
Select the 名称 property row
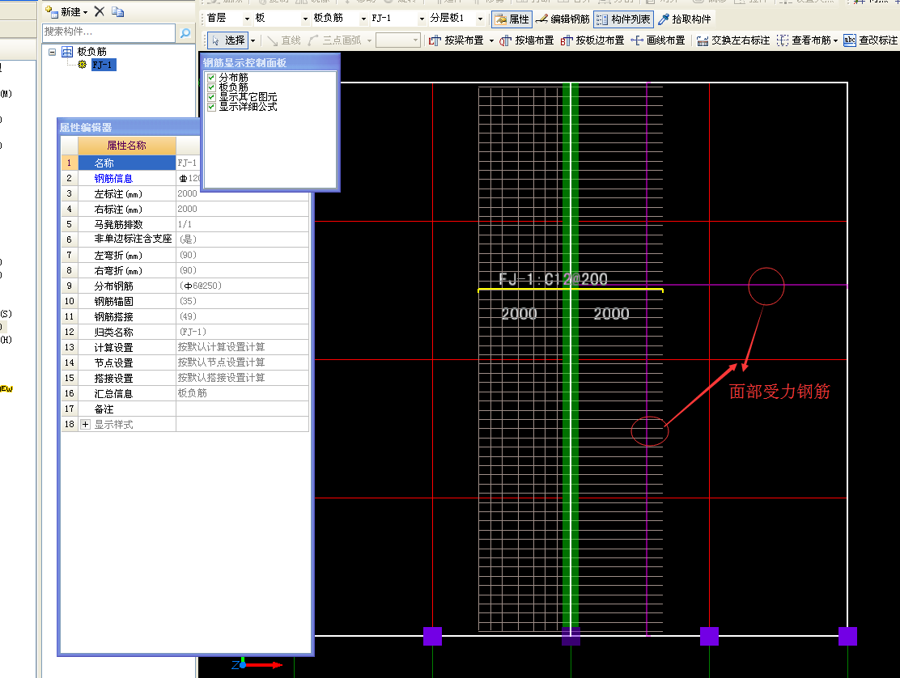click(126, 163)
